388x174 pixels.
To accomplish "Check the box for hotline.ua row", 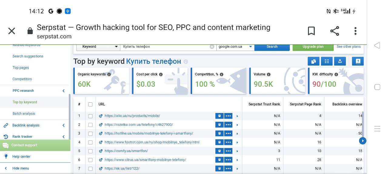I will (x=90, y=134).
